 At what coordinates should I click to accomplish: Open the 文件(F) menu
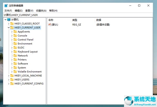click(x=8, y=10)
